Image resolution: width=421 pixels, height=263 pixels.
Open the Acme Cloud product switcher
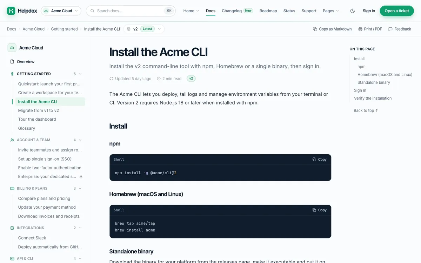point(61,11)
